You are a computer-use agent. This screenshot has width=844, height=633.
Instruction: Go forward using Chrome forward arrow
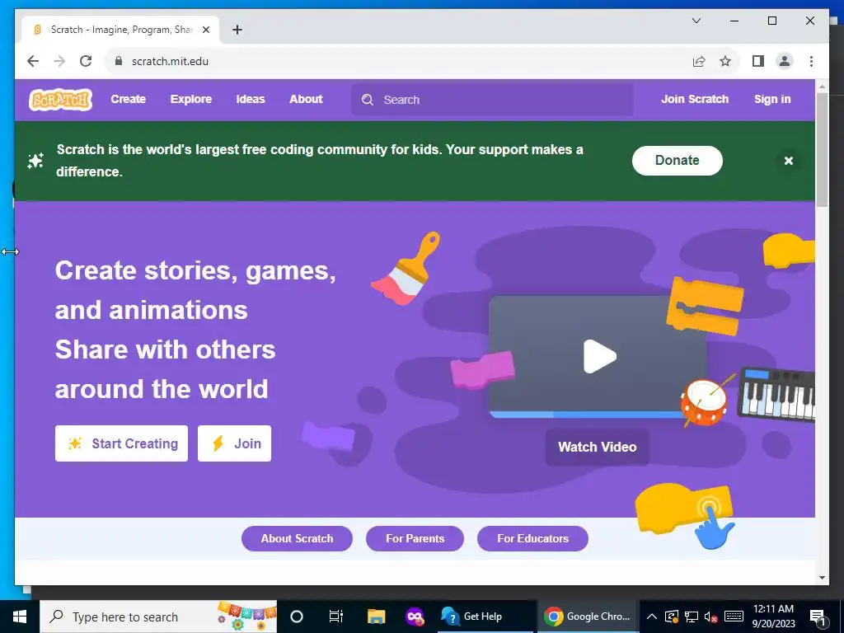59,61
